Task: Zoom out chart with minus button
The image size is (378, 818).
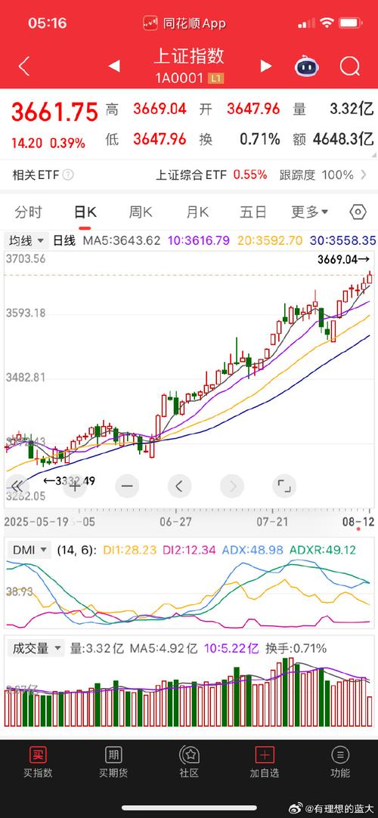Action: 127,486
